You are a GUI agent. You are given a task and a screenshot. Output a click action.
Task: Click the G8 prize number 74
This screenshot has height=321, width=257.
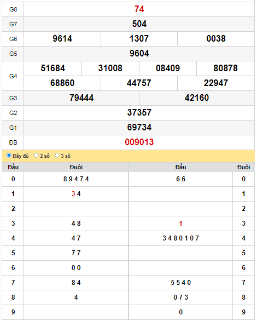pos(139,9)
